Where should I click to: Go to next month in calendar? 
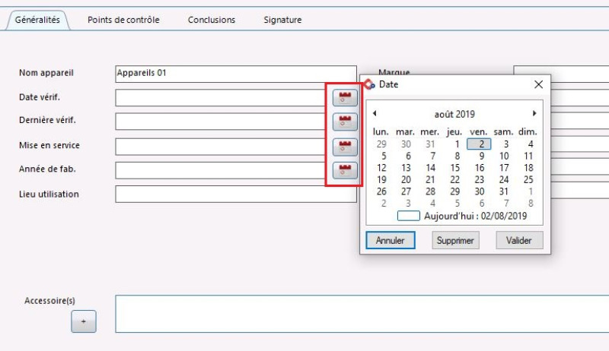click(x=534, y=114)
